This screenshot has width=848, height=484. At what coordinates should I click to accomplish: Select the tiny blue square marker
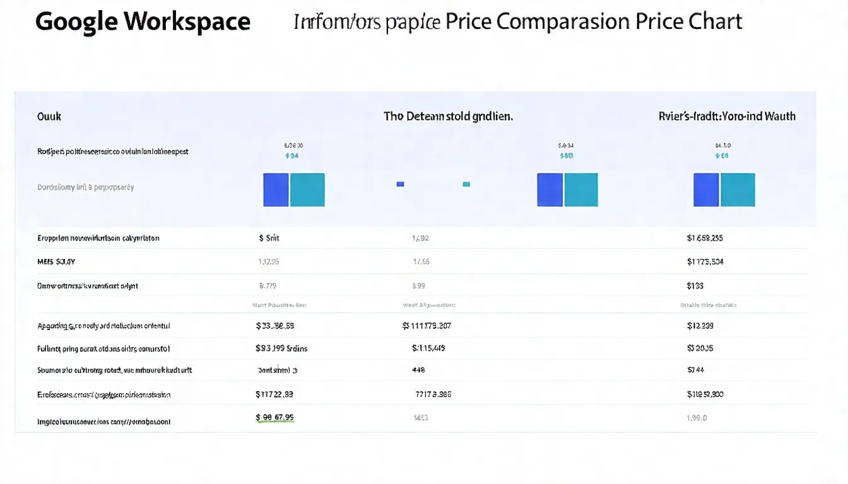[x=400, y=184]
